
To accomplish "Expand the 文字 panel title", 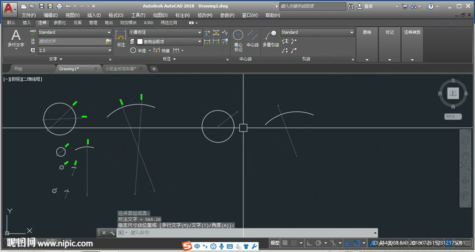I will 56,59.
